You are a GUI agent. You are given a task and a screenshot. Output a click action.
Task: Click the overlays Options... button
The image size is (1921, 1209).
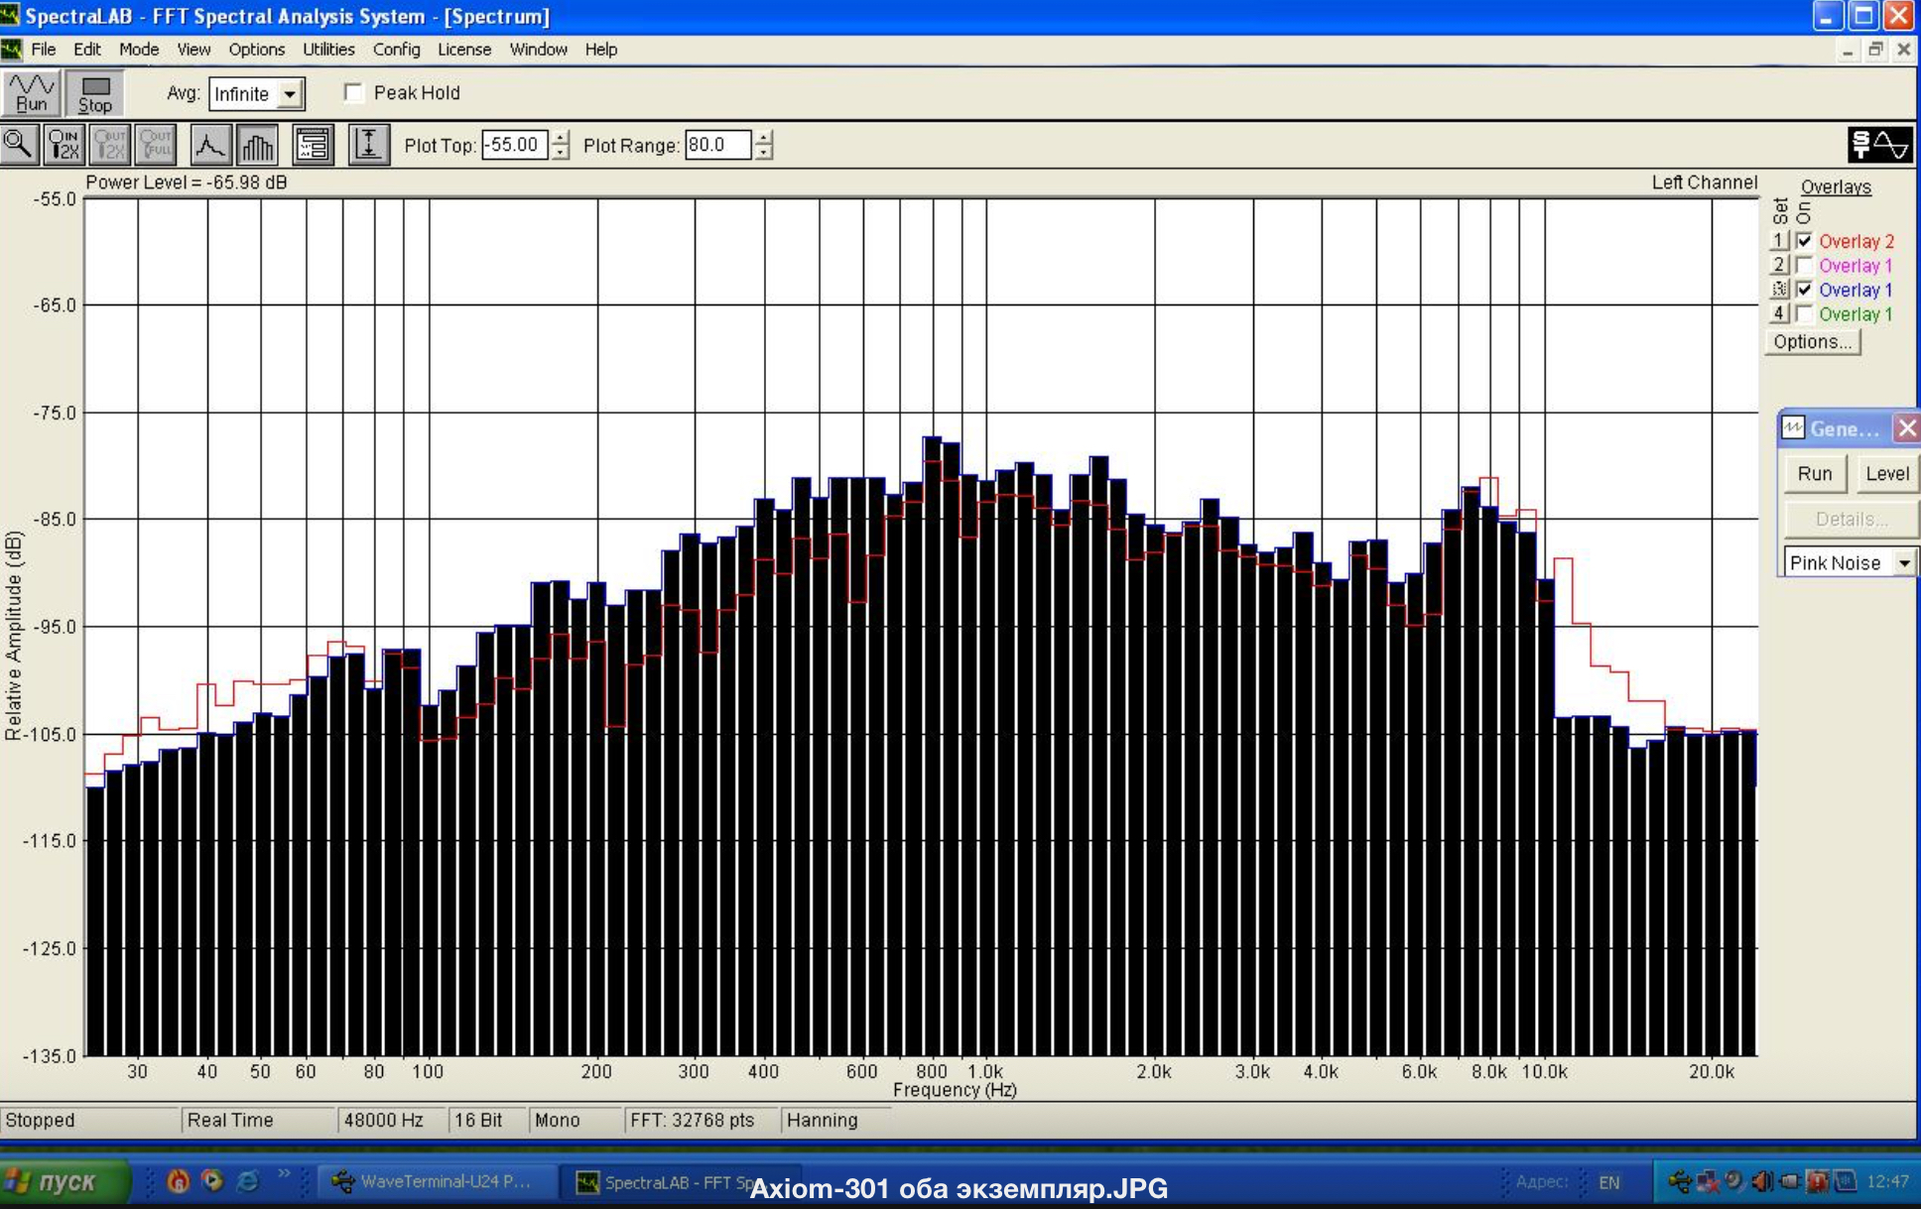[x=1812, y=342]
